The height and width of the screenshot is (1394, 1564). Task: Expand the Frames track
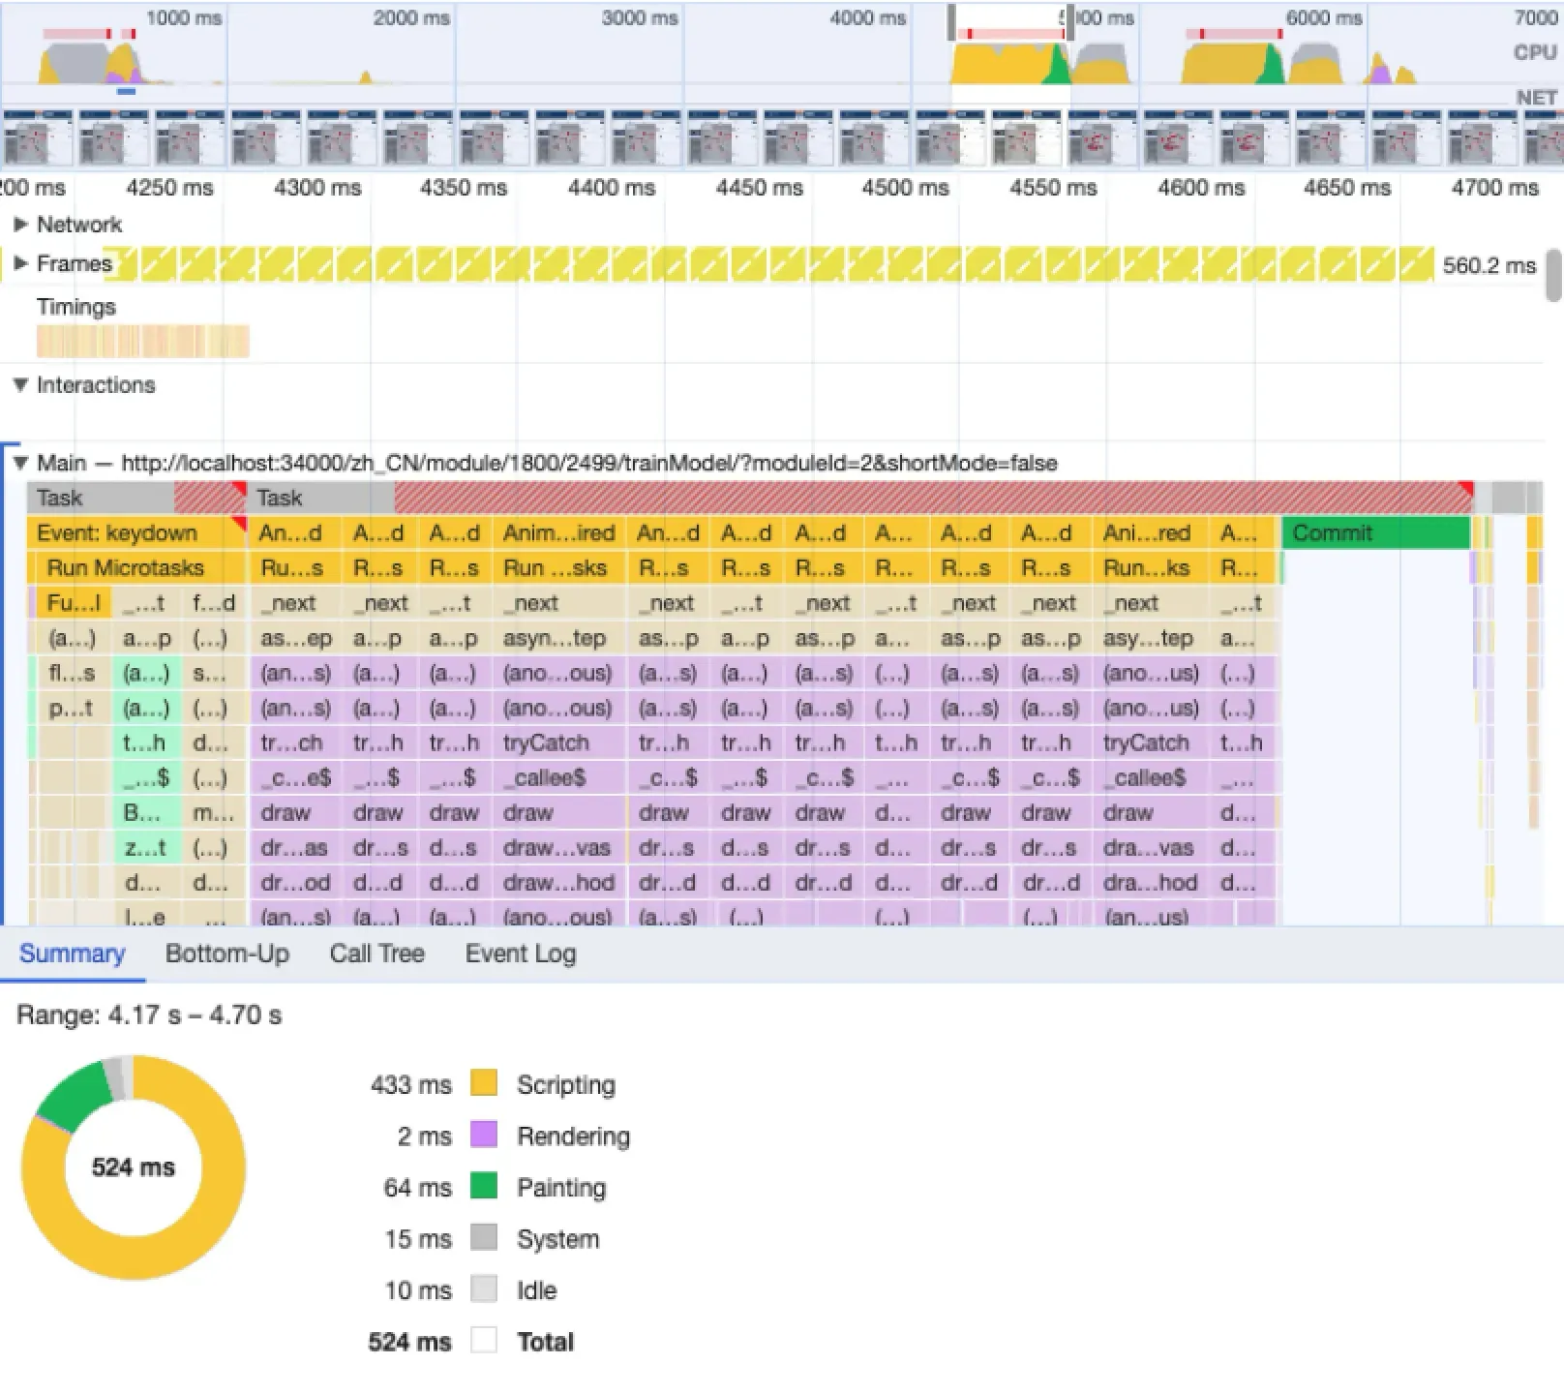point(20,263)
